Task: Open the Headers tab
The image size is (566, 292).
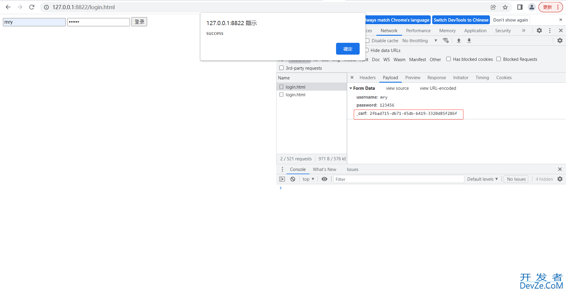Action: point(368,77)
